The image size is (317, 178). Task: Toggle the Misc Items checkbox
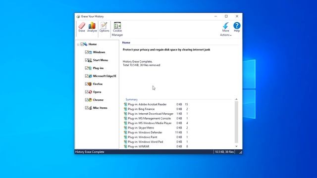(87, 108)
